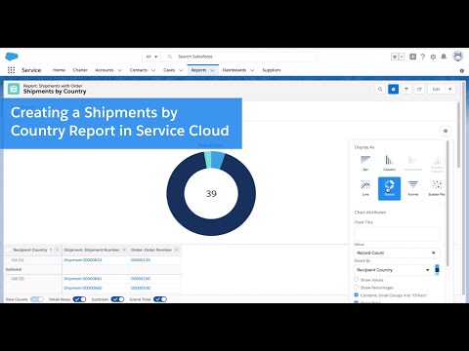This screenshot has width=469, height=351.
Task: Select the Donut chart type
Action: pyautogui.click(x=389, y=188)
